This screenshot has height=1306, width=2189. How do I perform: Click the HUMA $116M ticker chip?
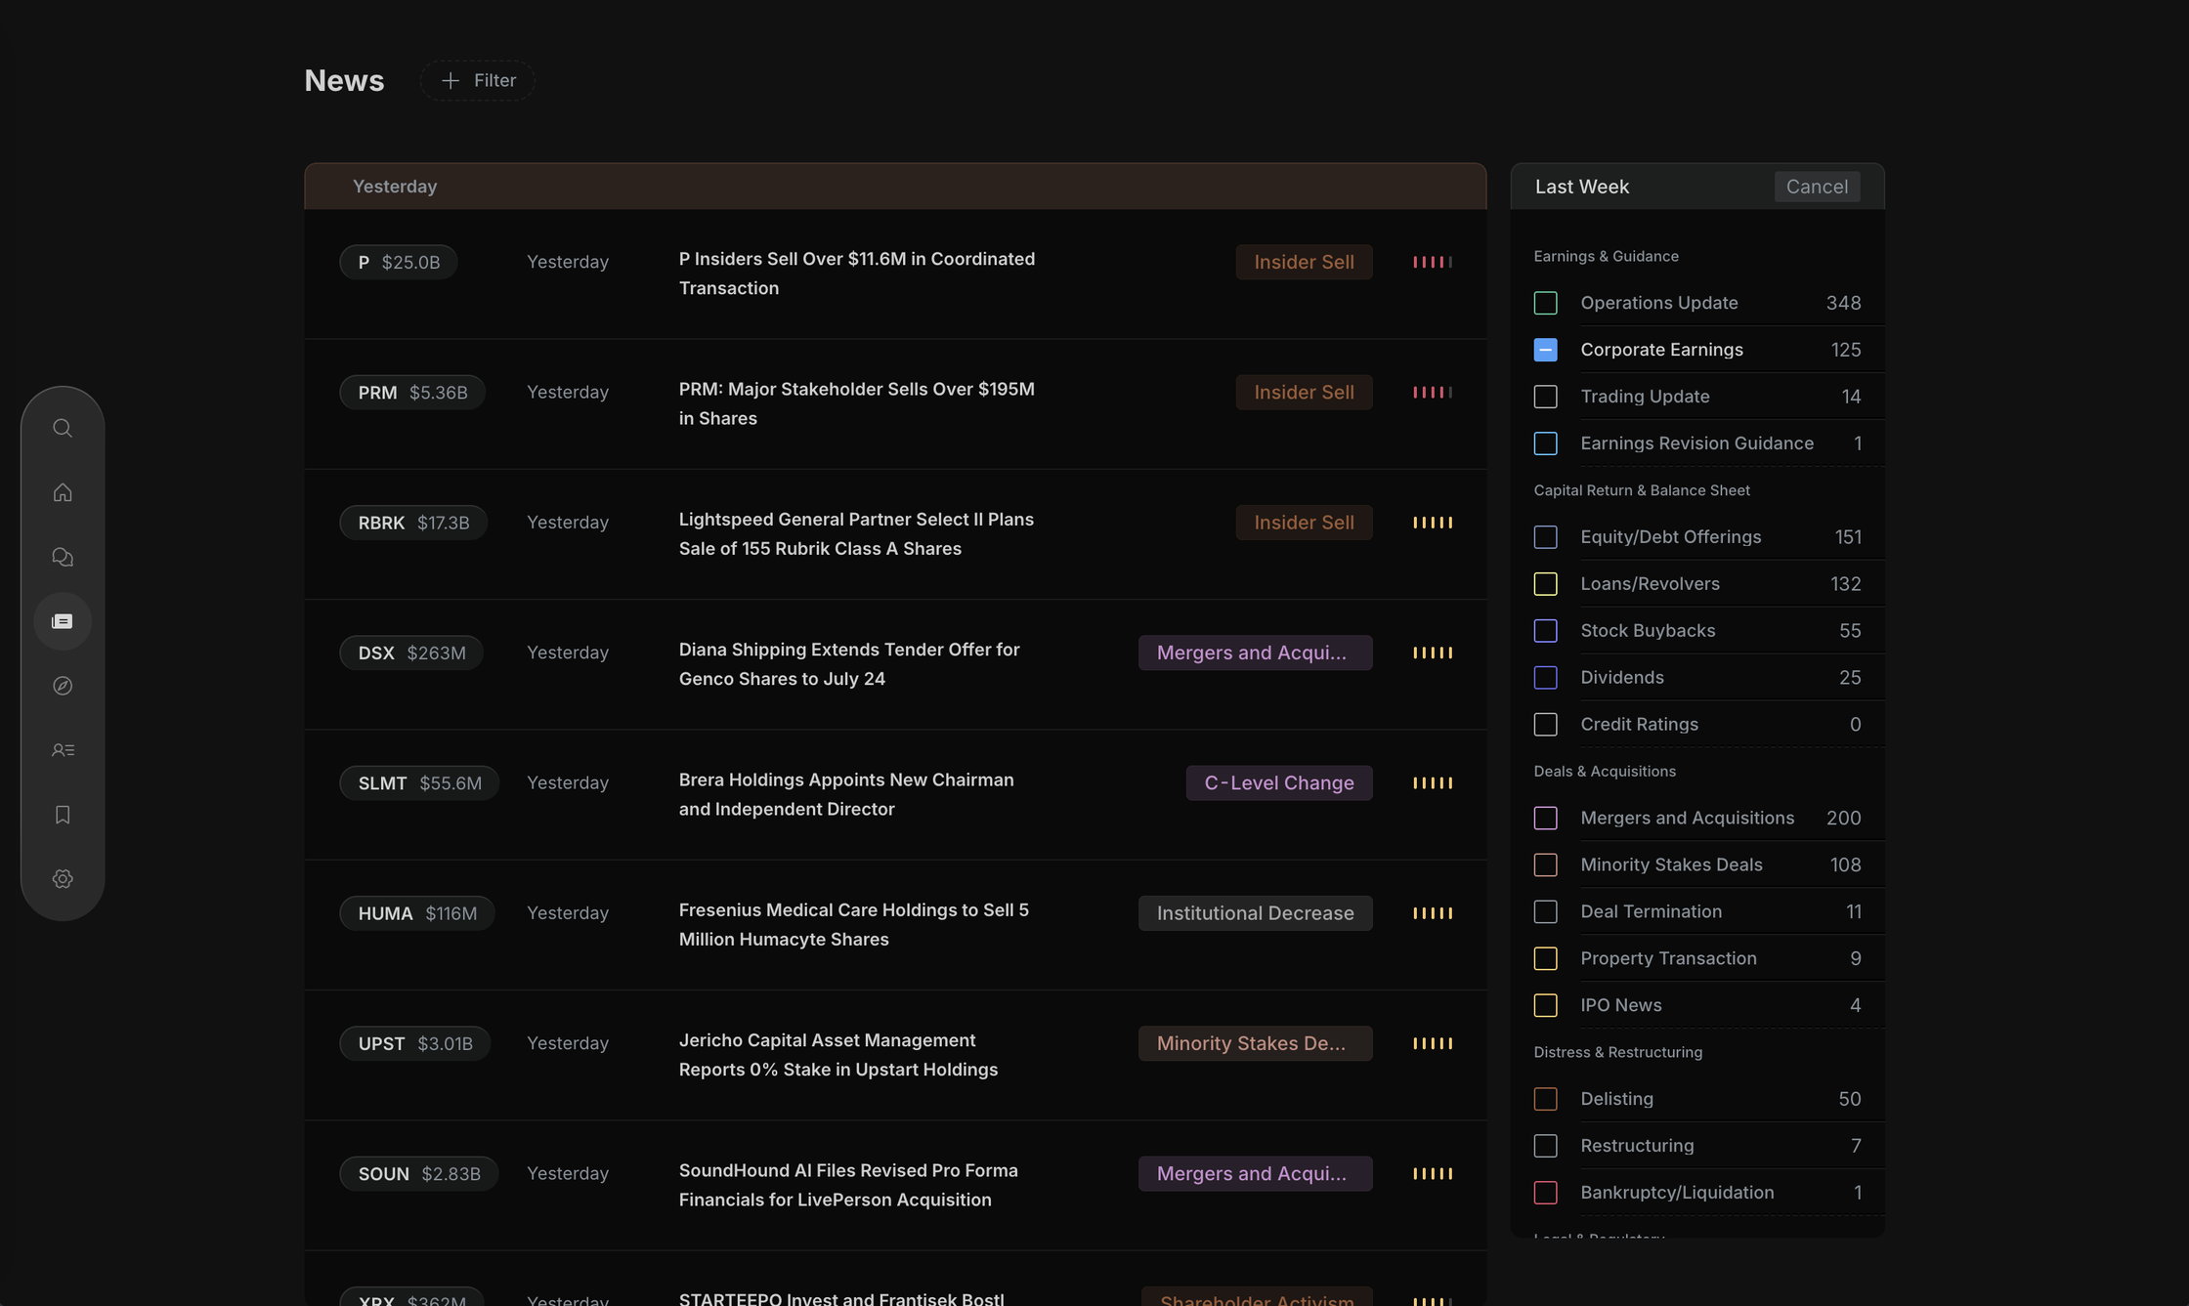pyautogui.click(x=417, y=914)
